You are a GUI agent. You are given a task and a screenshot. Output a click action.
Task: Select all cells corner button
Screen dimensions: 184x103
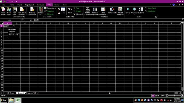2,23
